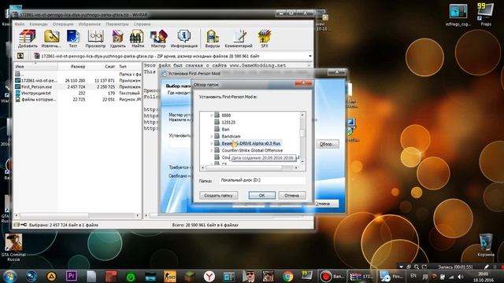Click the Удалить (Delete) toolbar icon
The width and height of the screenshot is (504, 283).
117,39
